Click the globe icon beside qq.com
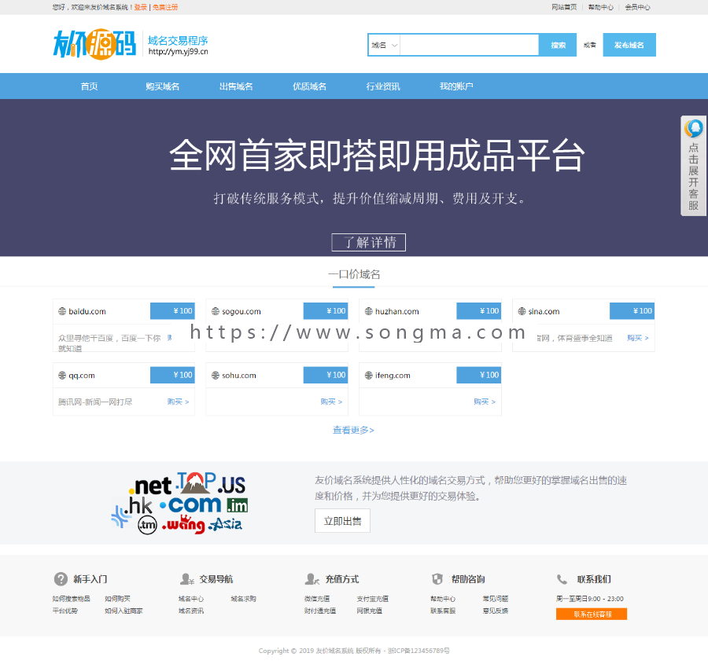The image size is (708, 664). [62, 376]
